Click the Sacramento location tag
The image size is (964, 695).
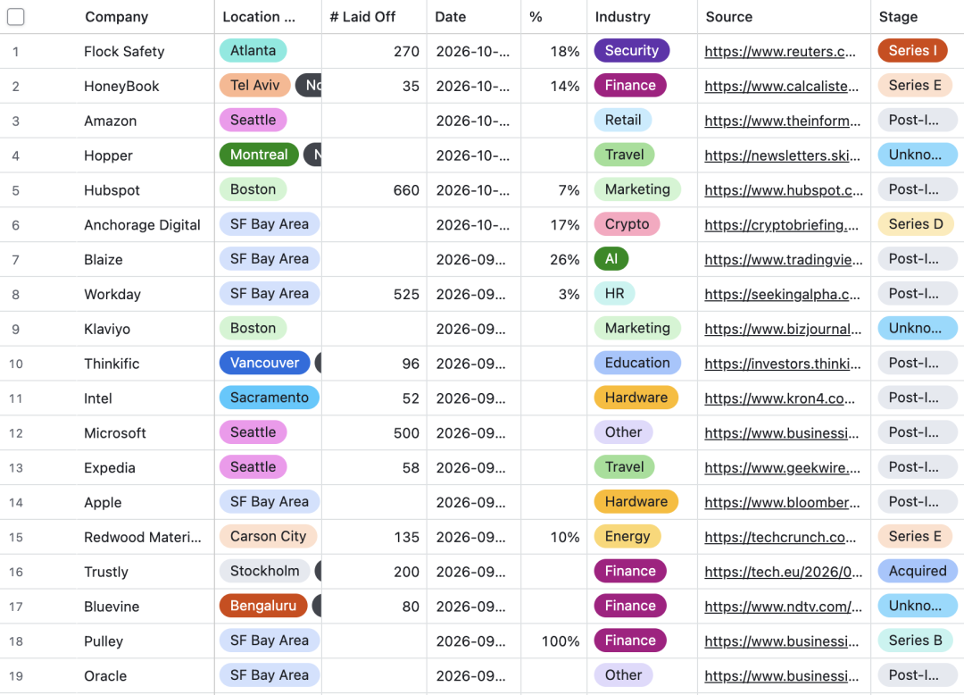pyautogui.click(x=270, y=398)
